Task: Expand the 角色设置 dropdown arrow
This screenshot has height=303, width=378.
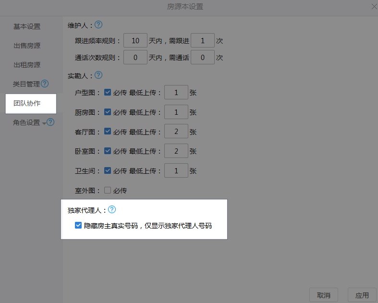Action: pyautogui.click(x=44, y=124)
